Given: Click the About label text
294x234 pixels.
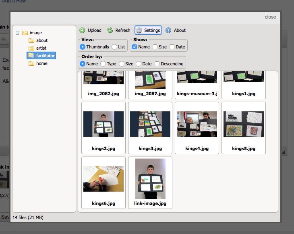Looking at the screenshot, I should click(x=180, y=30).
